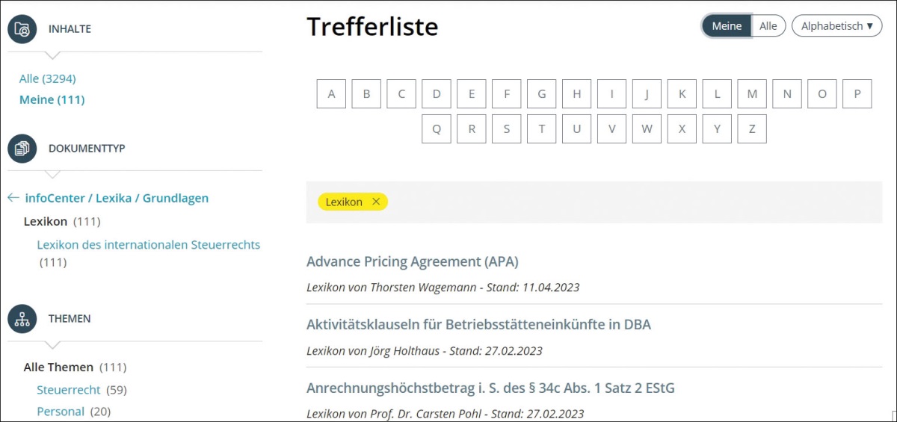Viewport: 897px width, 422px height.
Task: Click the yellow Lexikon filter chip
Action: tap(344, 202)
